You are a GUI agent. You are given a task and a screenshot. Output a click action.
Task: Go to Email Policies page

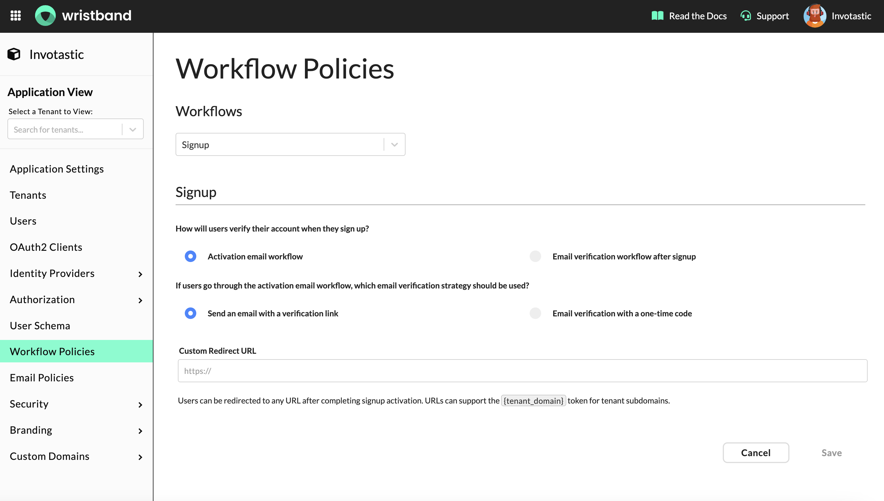coord(42,378)
